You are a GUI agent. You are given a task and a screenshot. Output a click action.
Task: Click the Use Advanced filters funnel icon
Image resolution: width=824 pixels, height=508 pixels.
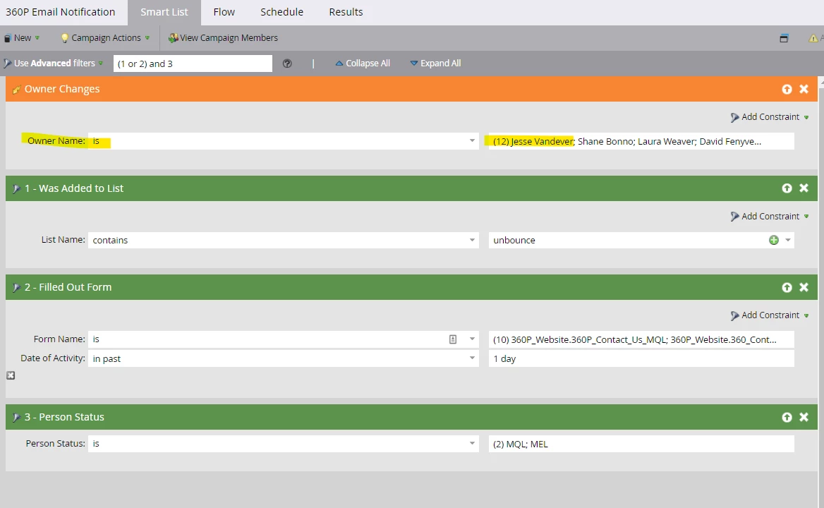pyautogui.click(x=7, y=64)
